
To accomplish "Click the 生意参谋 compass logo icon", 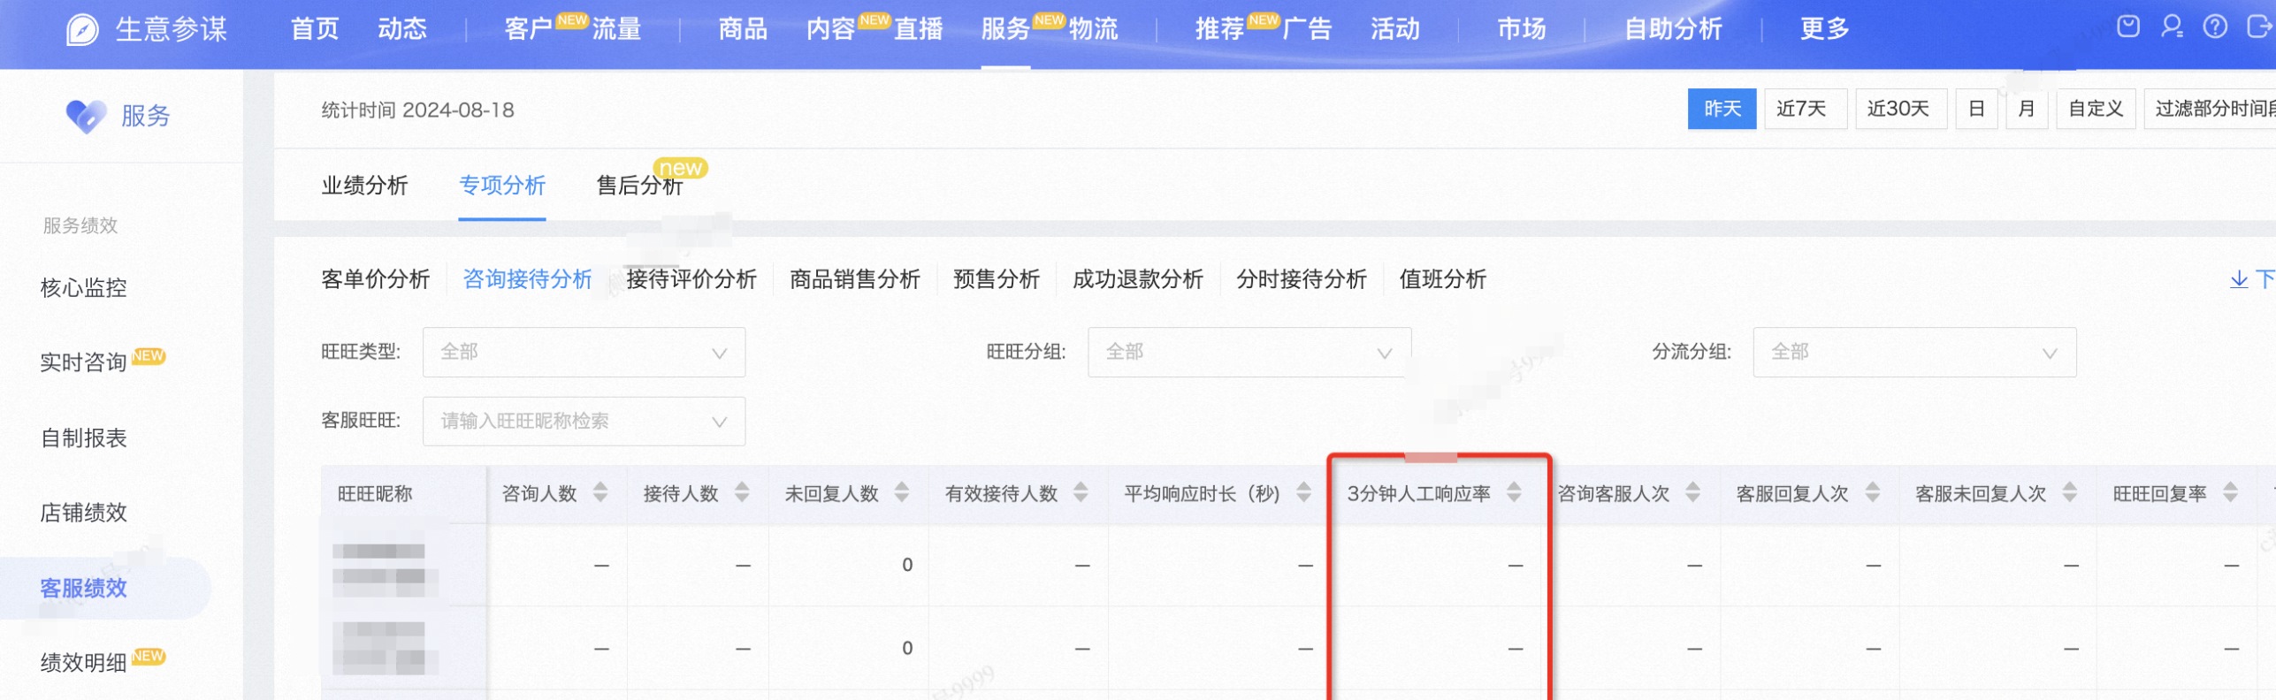I will click(x=82, y=29).
